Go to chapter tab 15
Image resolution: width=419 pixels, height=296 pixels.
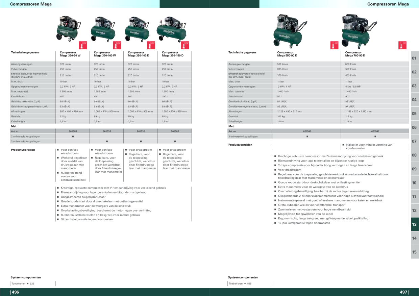[x=415, y=252]
